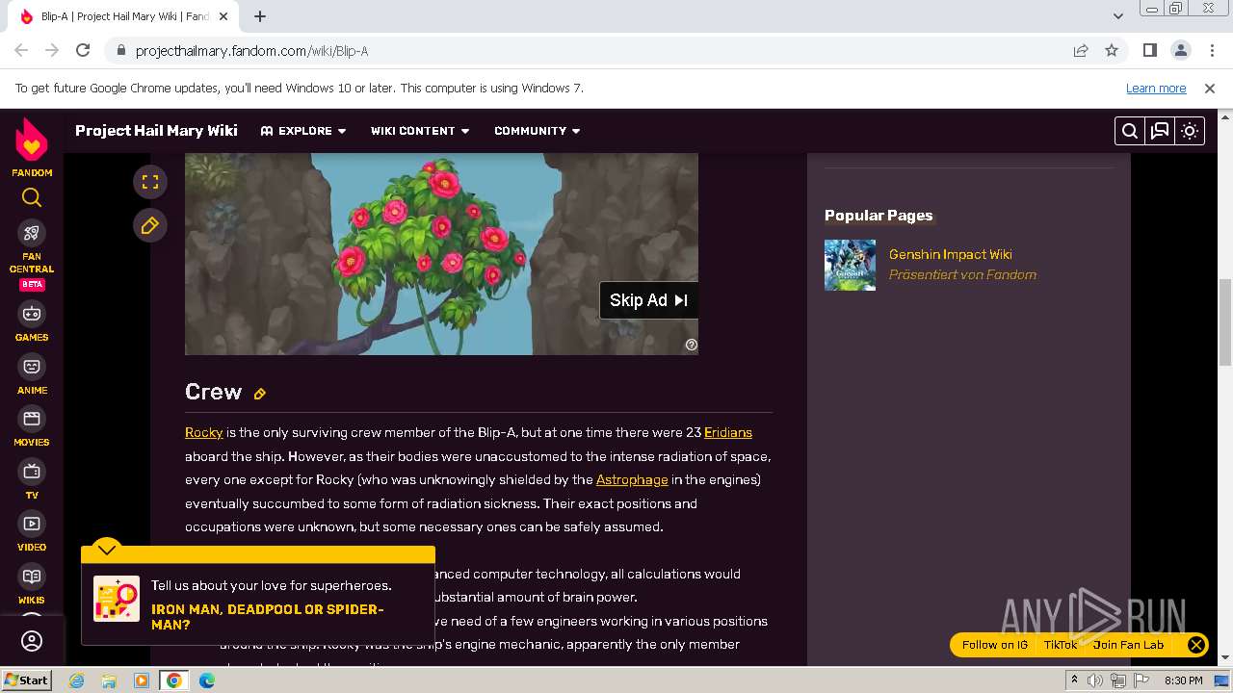Expand the Wiki Content menu
The image size is (1233, 693).
coord(420,131)
